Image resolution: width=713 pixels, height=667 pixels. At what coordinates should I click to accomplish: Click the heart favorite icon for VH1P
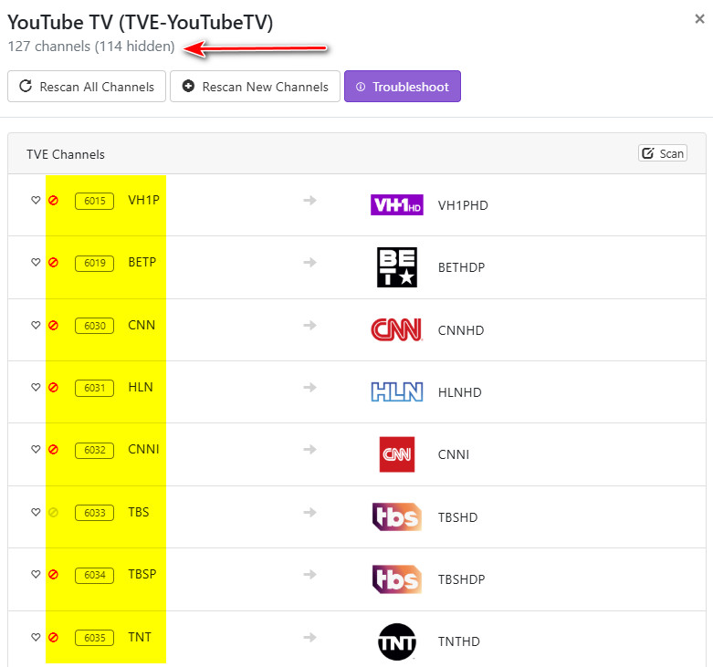tap(36, 200)
